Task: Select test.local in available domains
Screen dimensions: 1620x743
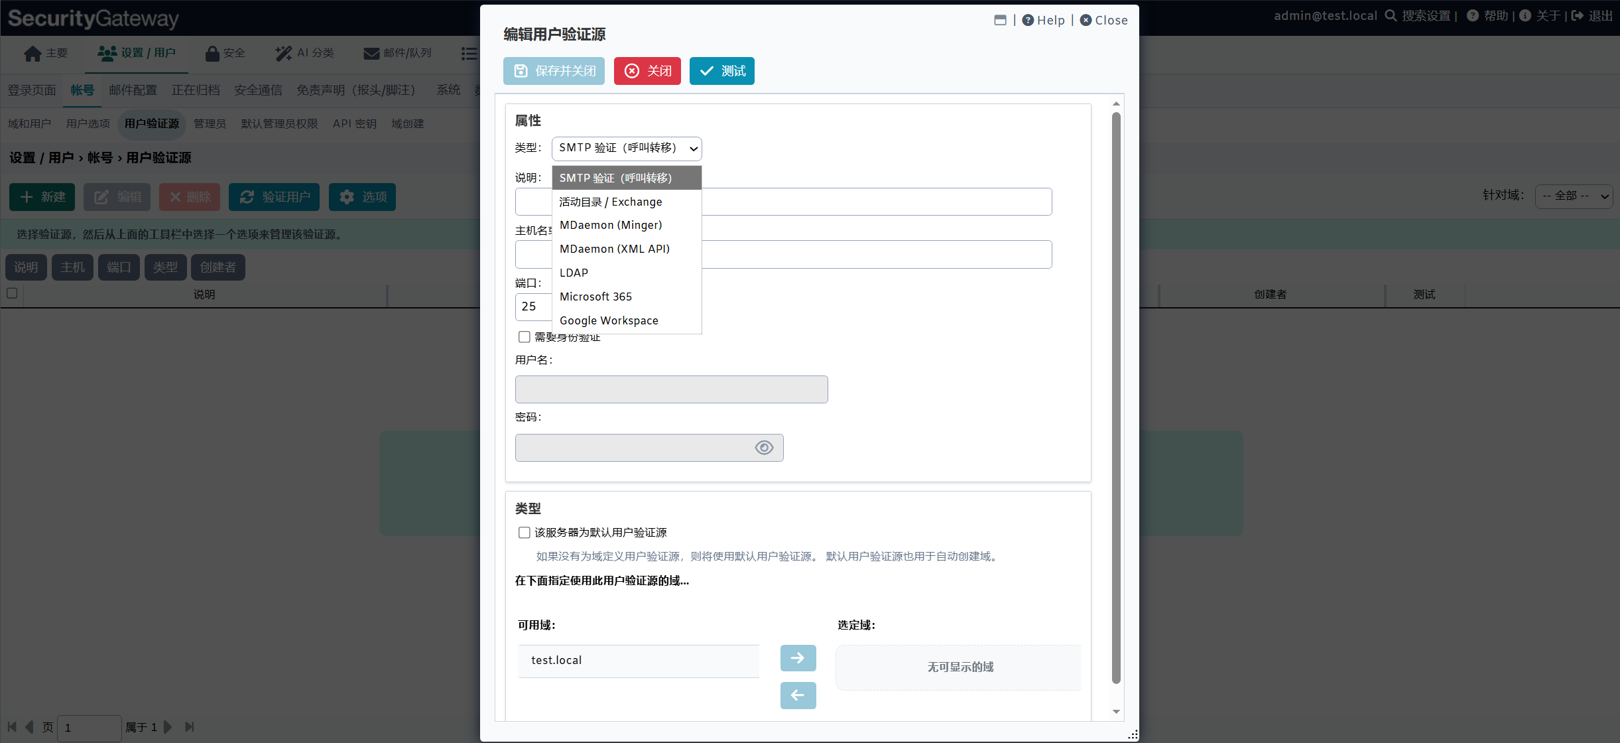Action: [639, 661]
